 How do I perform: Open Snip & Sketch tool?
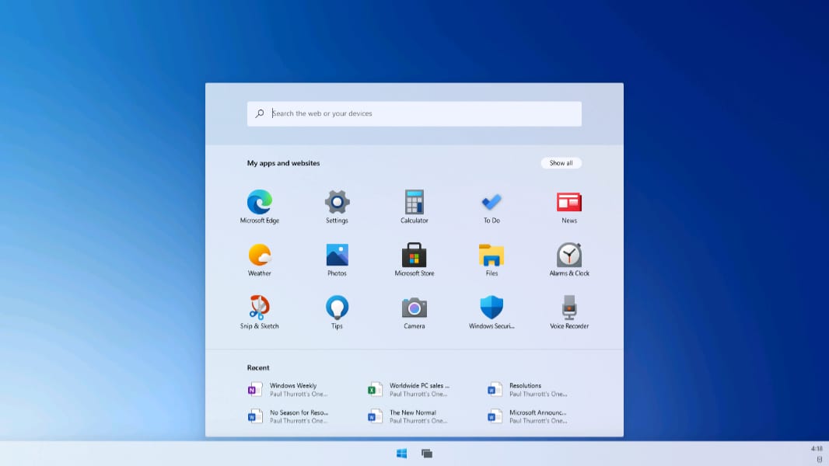tap(259, 308)
